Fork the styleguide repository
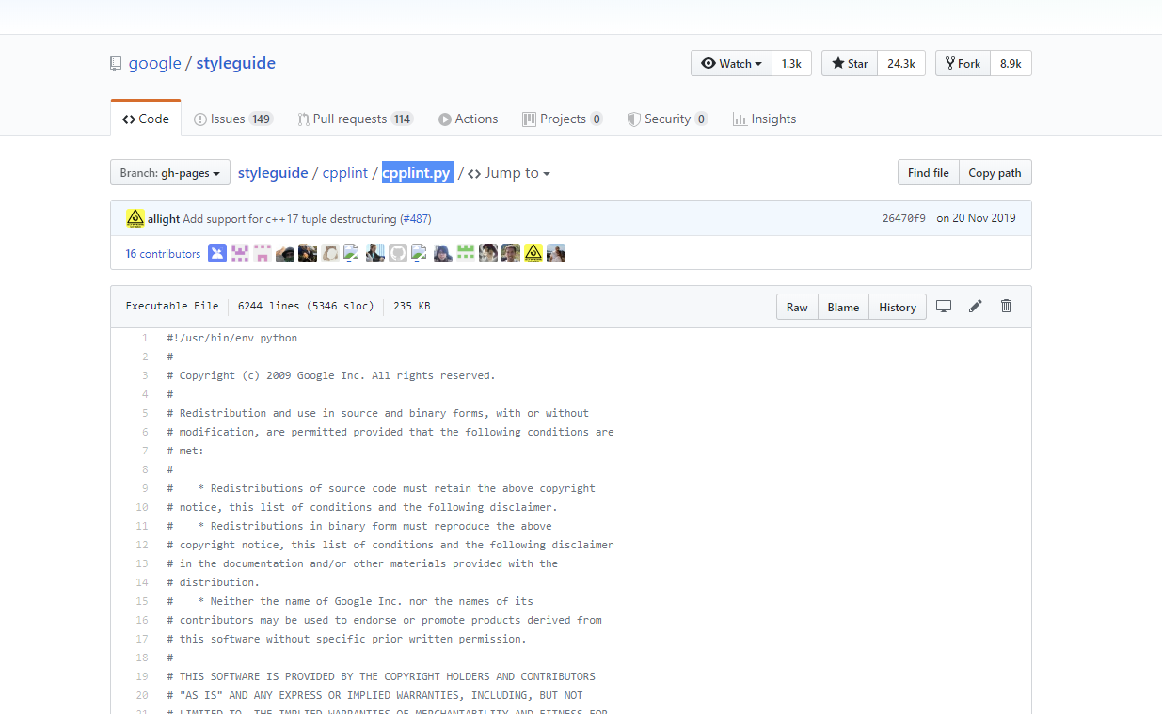 963,63
